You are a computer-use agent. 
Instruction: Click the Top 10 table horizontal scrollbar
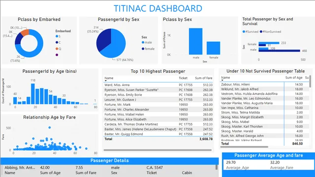(157, 150)
